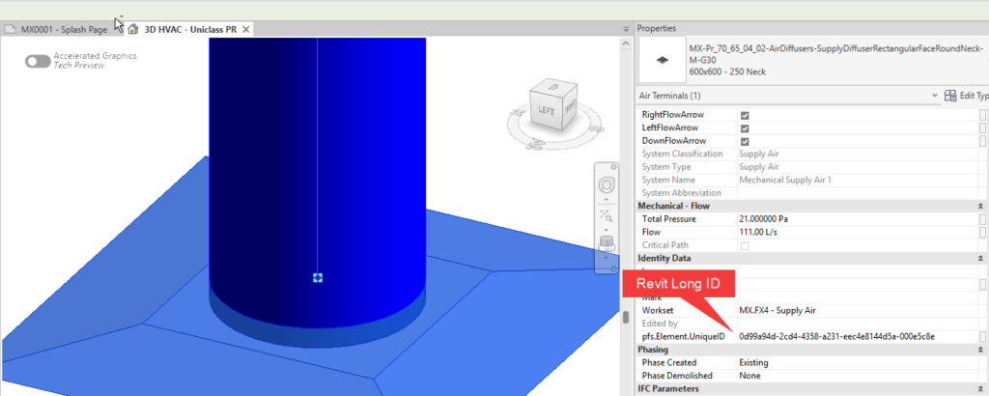Collapse the Mechanical - Flow section
The height and width of the screenshot is (396, 989).
coord(981,206)
